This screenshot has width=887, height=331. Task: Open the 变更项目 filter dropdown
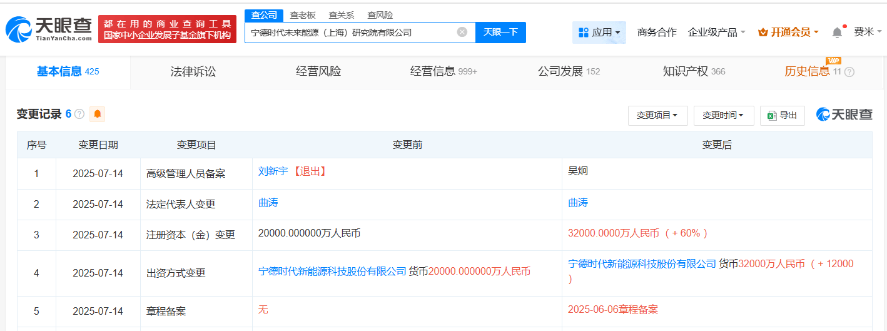[657, 115]
